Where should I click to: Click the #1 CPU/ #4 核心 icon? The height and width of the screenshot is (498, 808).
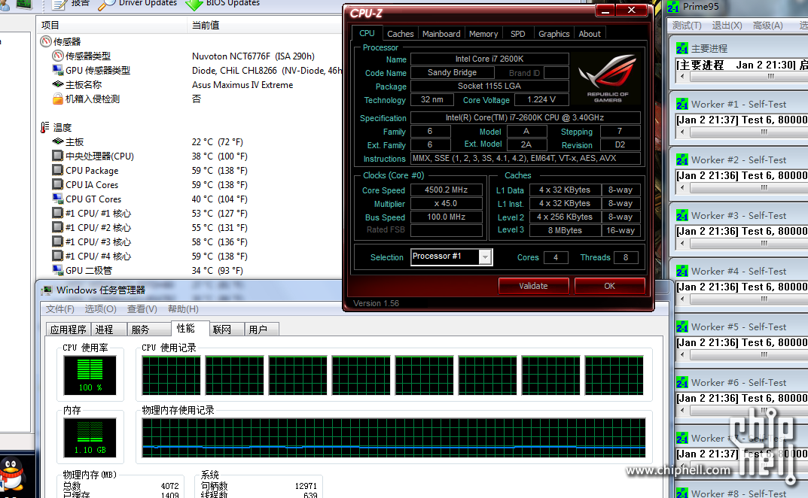(58, 256)
